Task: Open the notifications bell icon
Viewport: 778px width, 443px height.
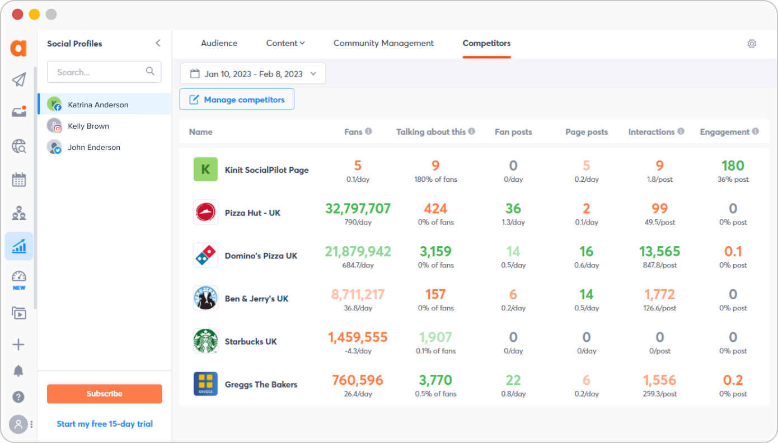Action: click(x=18, y=371)
